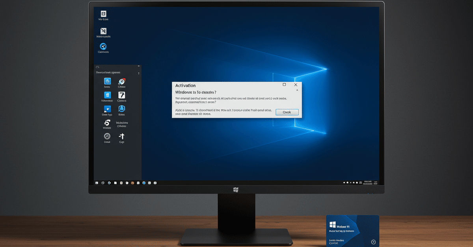Open the top desktop shortcut icon
The height and width of the screenshot is (247, 473).
coord(103,15)
